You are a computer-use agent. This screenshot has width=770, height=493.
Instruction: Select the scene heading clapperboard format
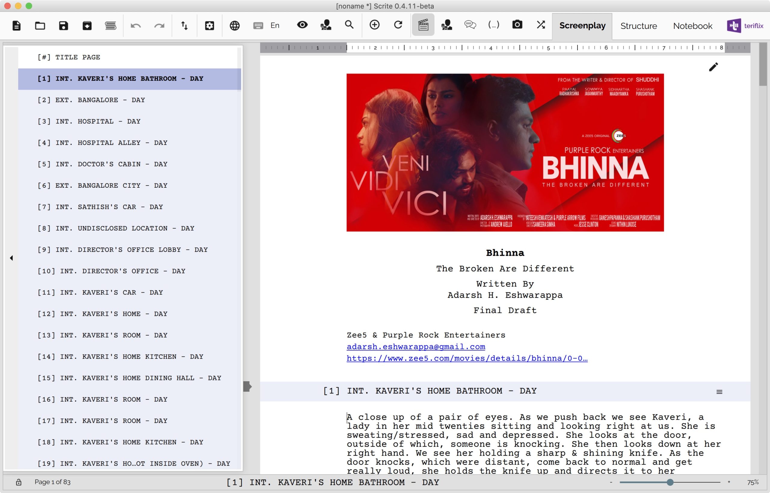423,25
